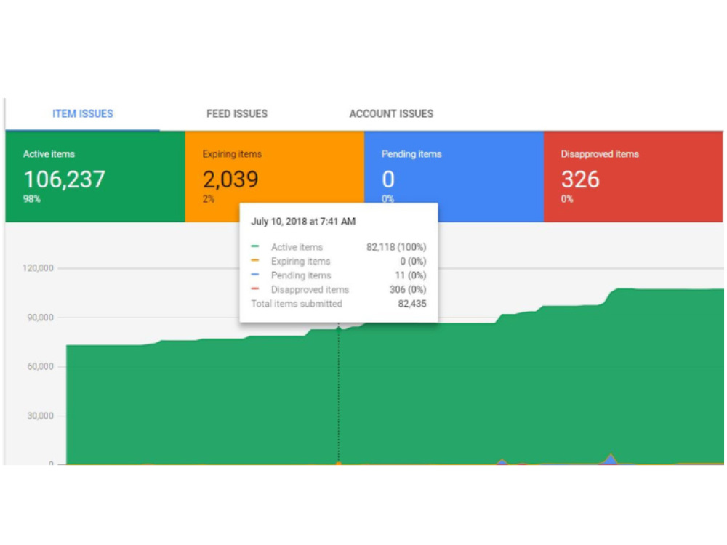Click the 0% label under Disapproved items
The width and height of the screenshot is (727, 545).
tap(567, 199)
